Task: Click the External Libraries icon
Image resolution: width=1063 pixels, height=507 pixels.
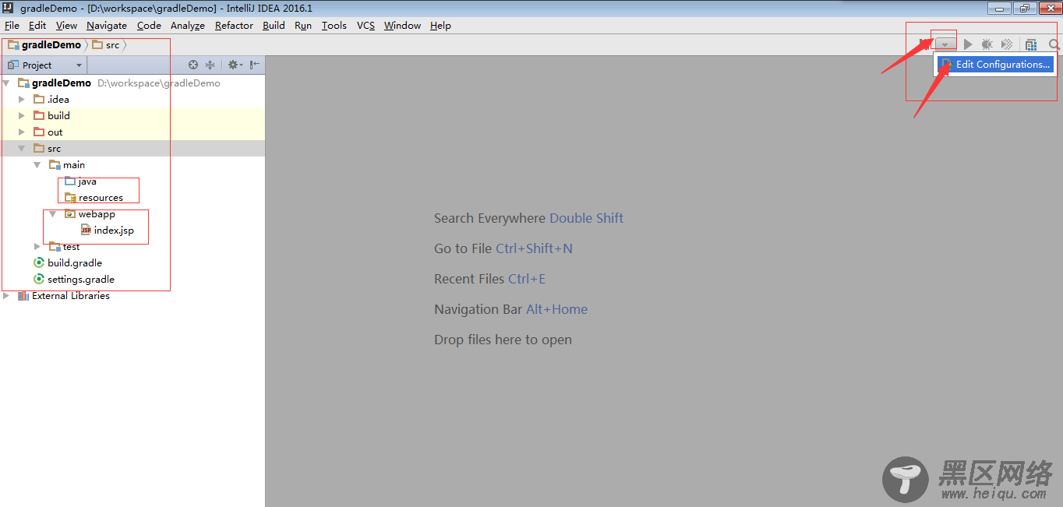Action: 23,295
